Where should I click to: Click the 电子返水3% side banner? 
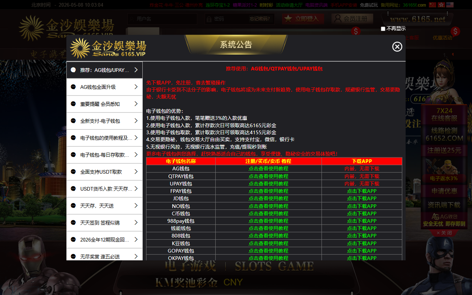click(444, 171)
